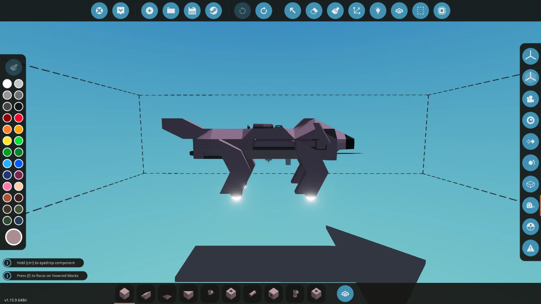Select the first cube block in the hotbar
This screenshot has height=304, width=541.
(124, 294)
